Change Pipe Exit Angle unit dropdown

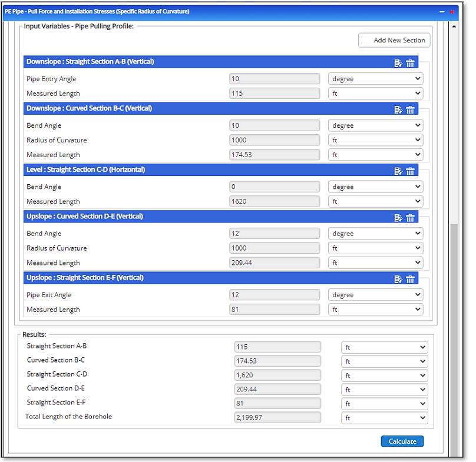[x=375, y=295]
